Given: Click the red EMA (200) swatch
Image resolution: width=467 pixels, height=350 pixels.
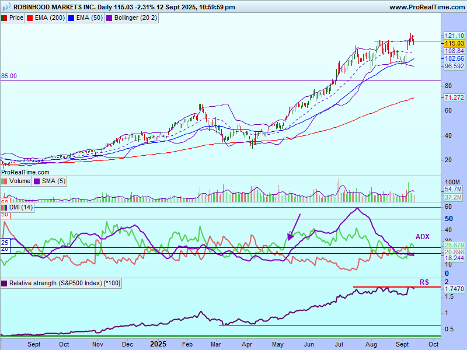Looking at the screenshot, I should point(31,18).
